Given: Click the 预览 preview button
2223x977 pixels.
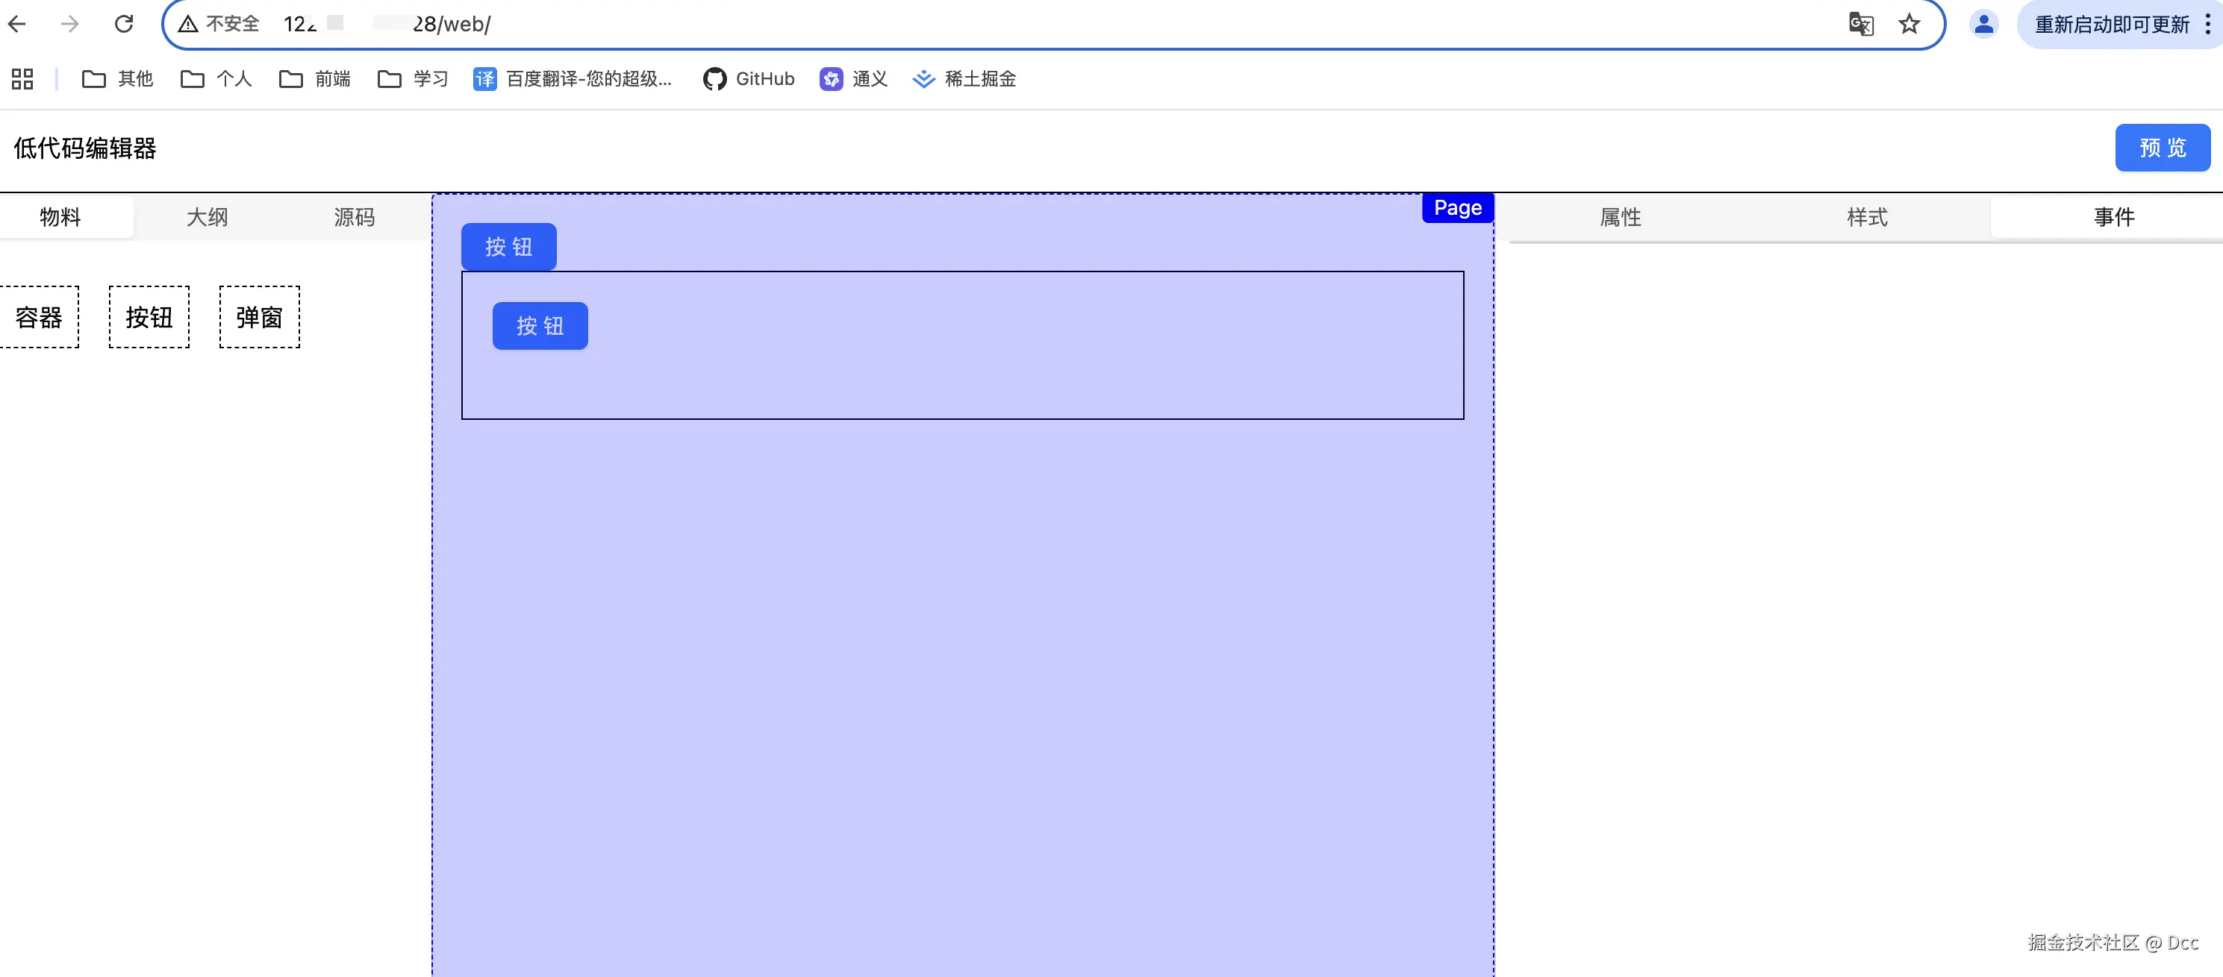Looking at the screenshot, I should pyautogui.click(x=2162, y=148).
